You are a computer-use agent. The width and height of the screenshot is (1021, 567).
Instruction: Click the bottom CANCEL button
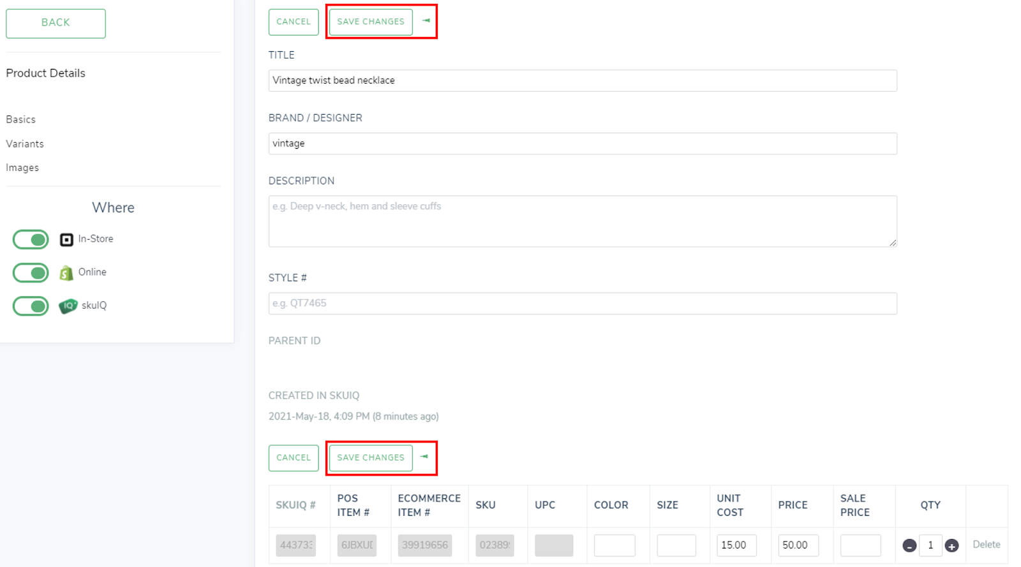(x=294, y=458)
